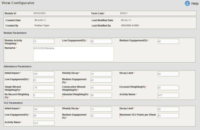Select the Attendance Low Engagement field
Viewport: 200px width, 130px height.
(44, 80)
